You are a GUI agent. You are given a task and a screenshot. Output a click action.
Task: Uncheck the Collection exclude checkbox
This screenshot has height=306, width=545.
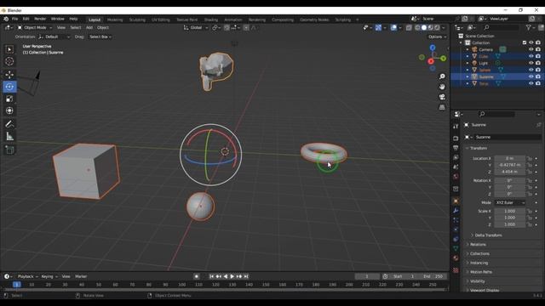[525, 42]
